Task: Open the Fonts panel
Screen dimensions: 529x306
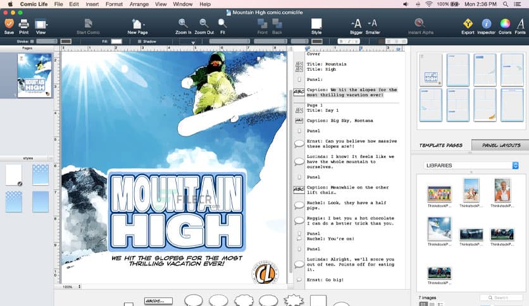Action: [520, 24]
